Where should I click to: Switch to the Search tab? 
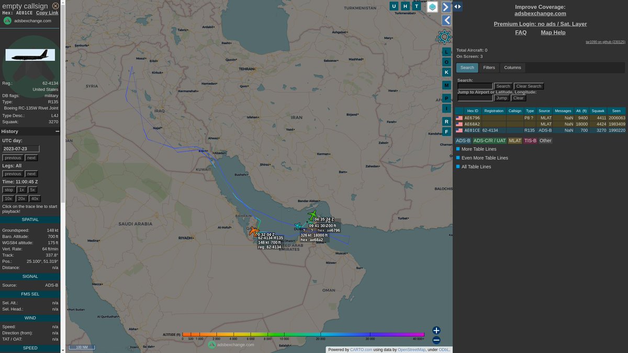[x=467, y=67]
